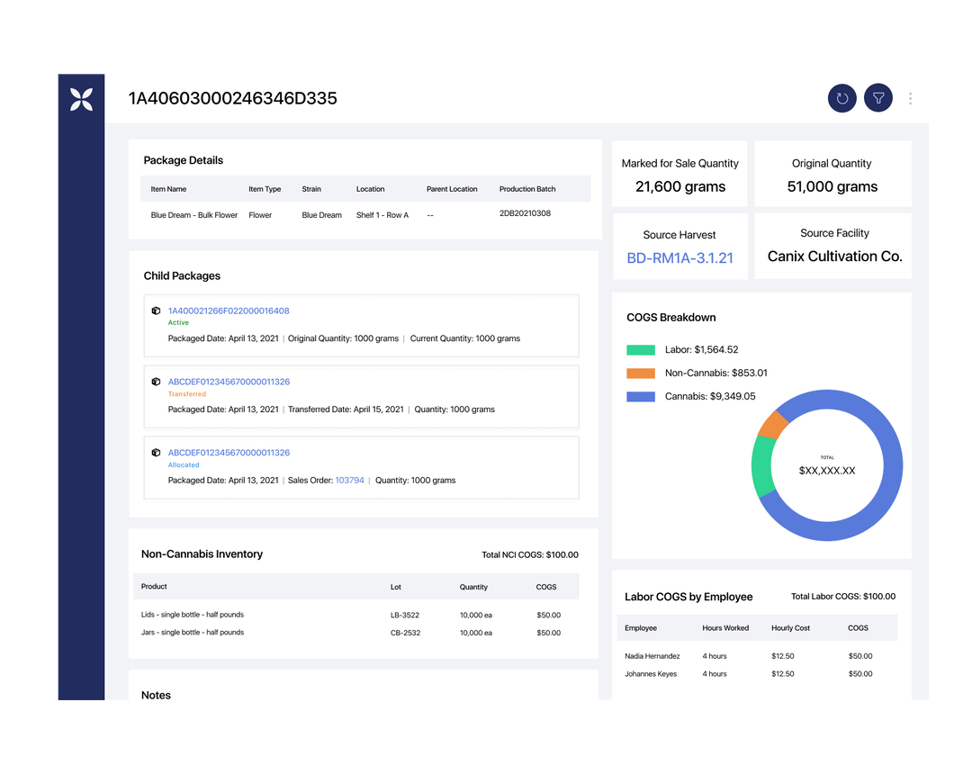Screen dimensions: 972x774
Task: Click the cube icon next to the Transferred package
Action: pyautogui.click(x=156, y=381)
